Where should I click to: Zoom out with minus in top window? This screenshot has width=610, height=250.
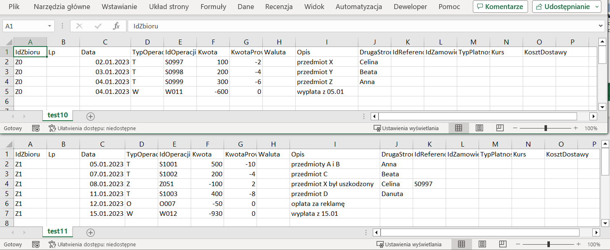(515, 128)
